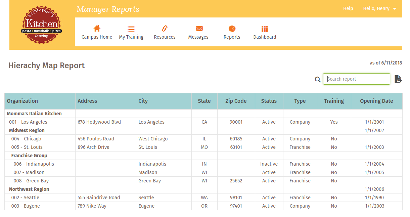Click the Status column header
This screenshot has height=217, width=410.
(x=269, y=101)
